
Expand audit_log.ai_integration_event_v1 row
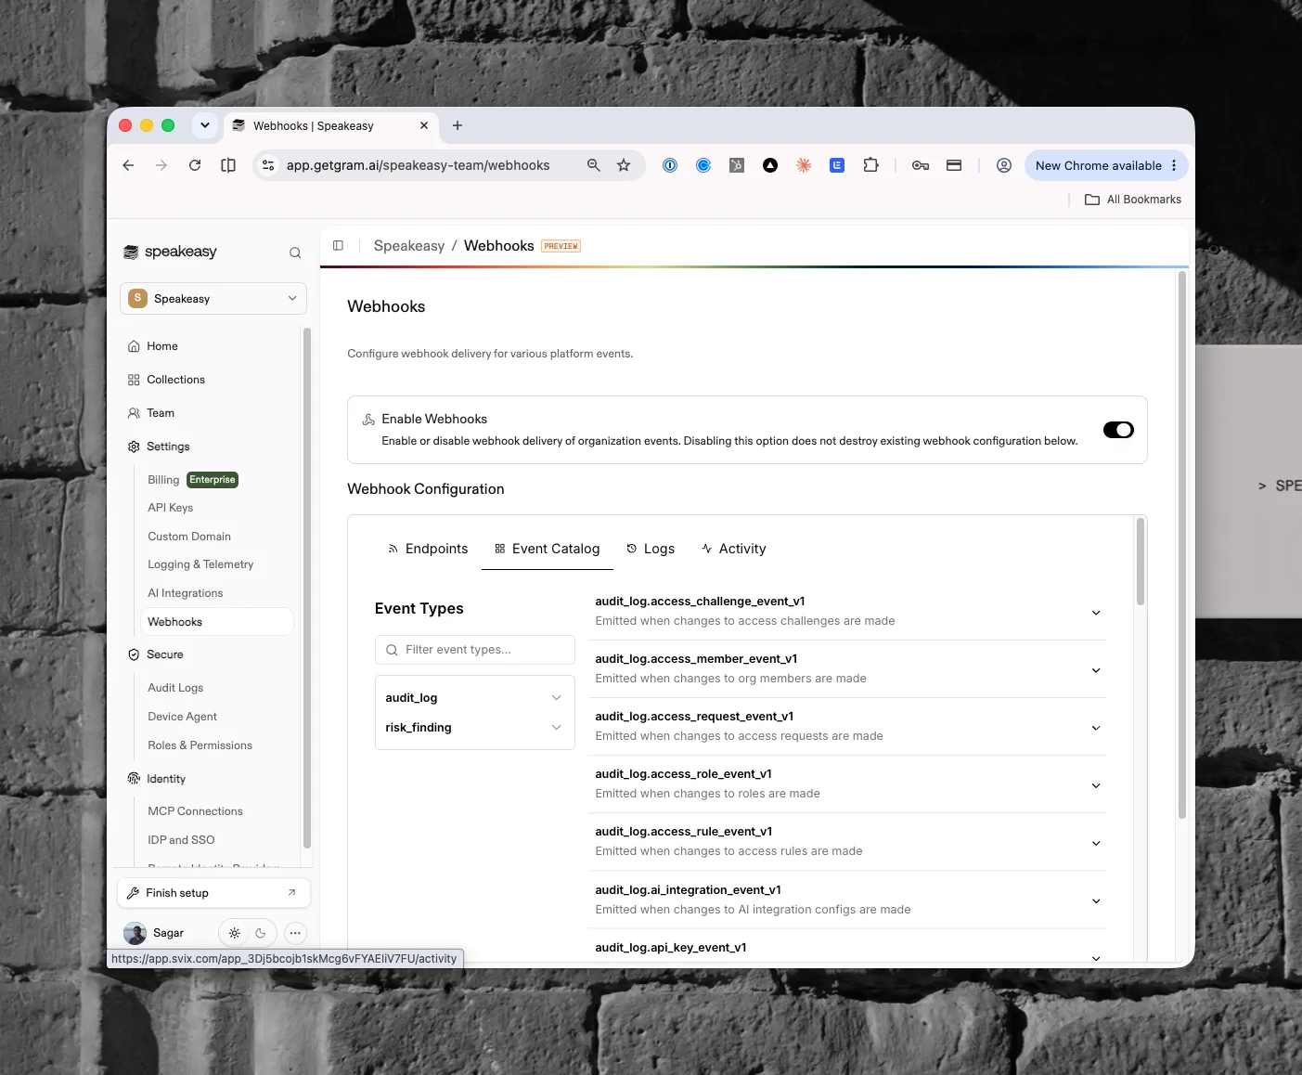pyautogui.click(x=846, y=900)
